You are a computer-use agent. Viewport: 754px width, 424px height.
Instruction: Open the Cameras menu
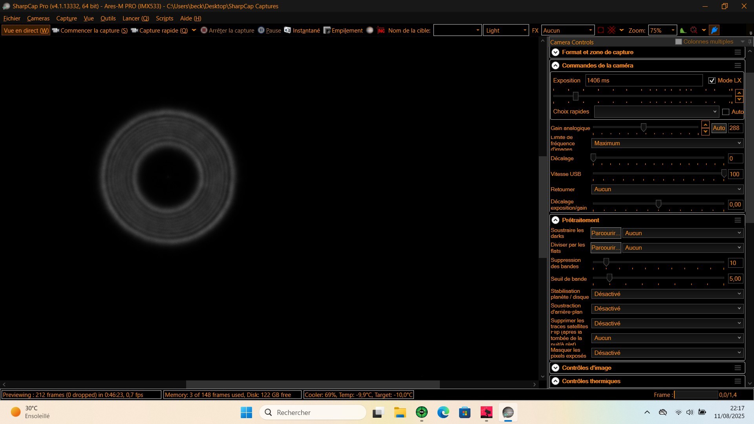[38, 18]
